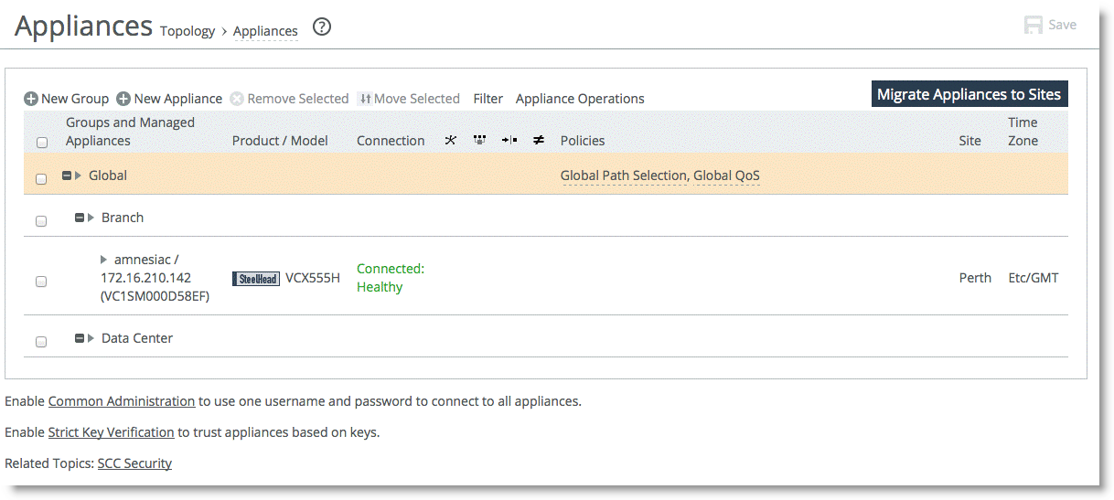Open the Appliance Operations menu

580,99
